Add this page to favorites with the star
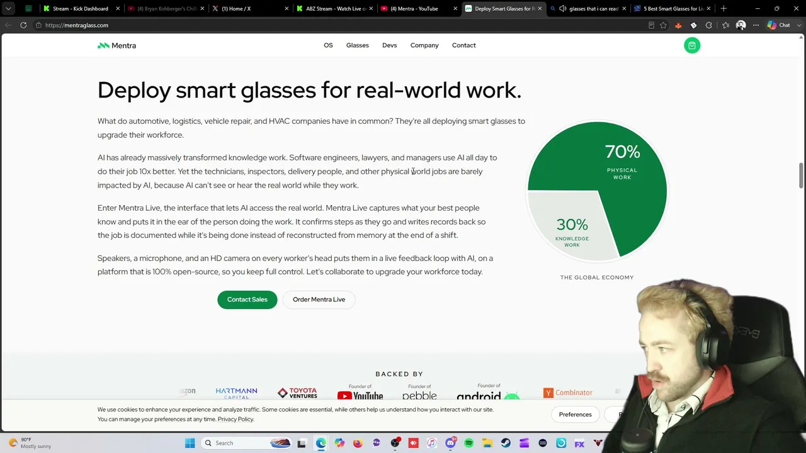The height and width of the screenshot is (453, 806). pos(663,25)
